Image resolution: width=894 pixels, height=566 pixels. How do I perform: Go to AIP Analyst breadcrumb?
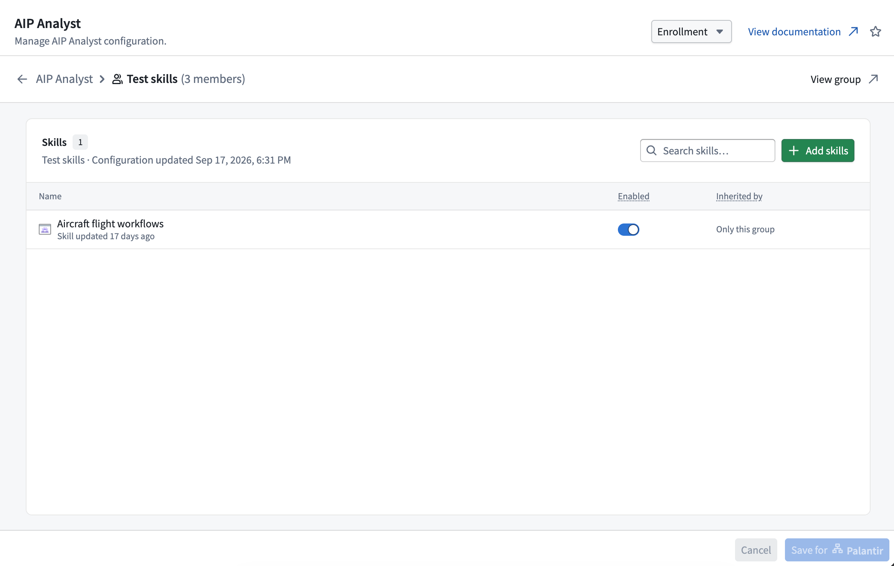click(x=65, y=79)
